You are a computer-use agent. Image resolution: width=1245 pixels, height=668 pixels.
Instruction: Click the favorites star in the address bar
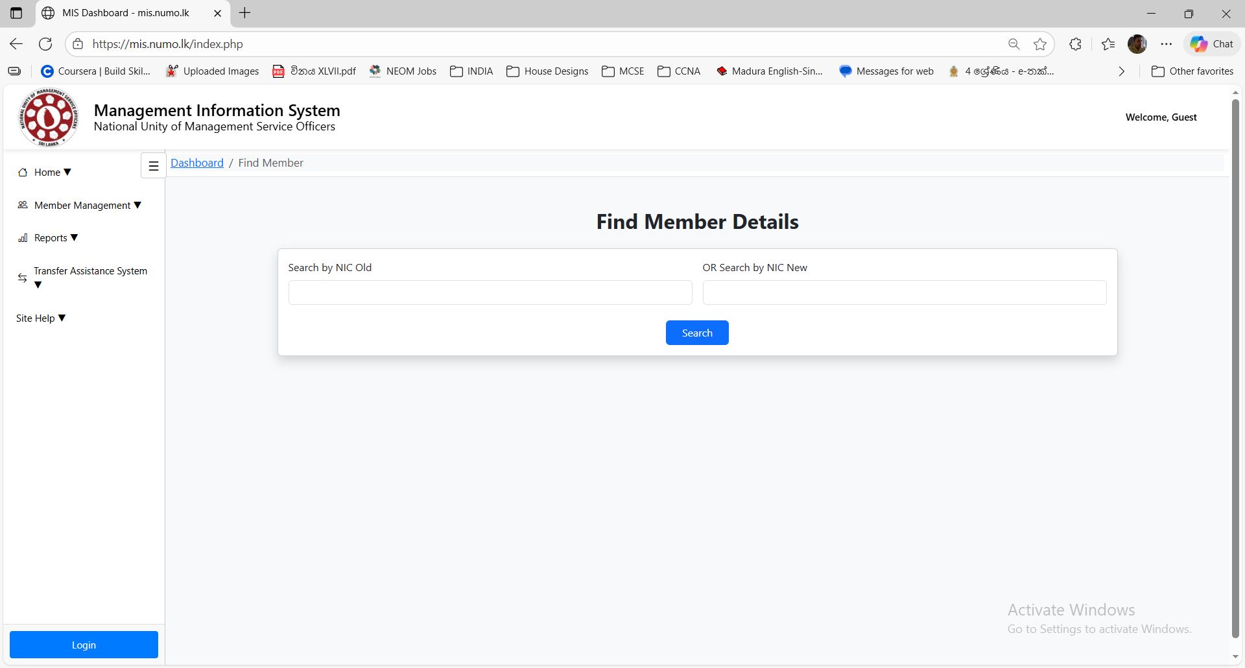coord(1040,43)
